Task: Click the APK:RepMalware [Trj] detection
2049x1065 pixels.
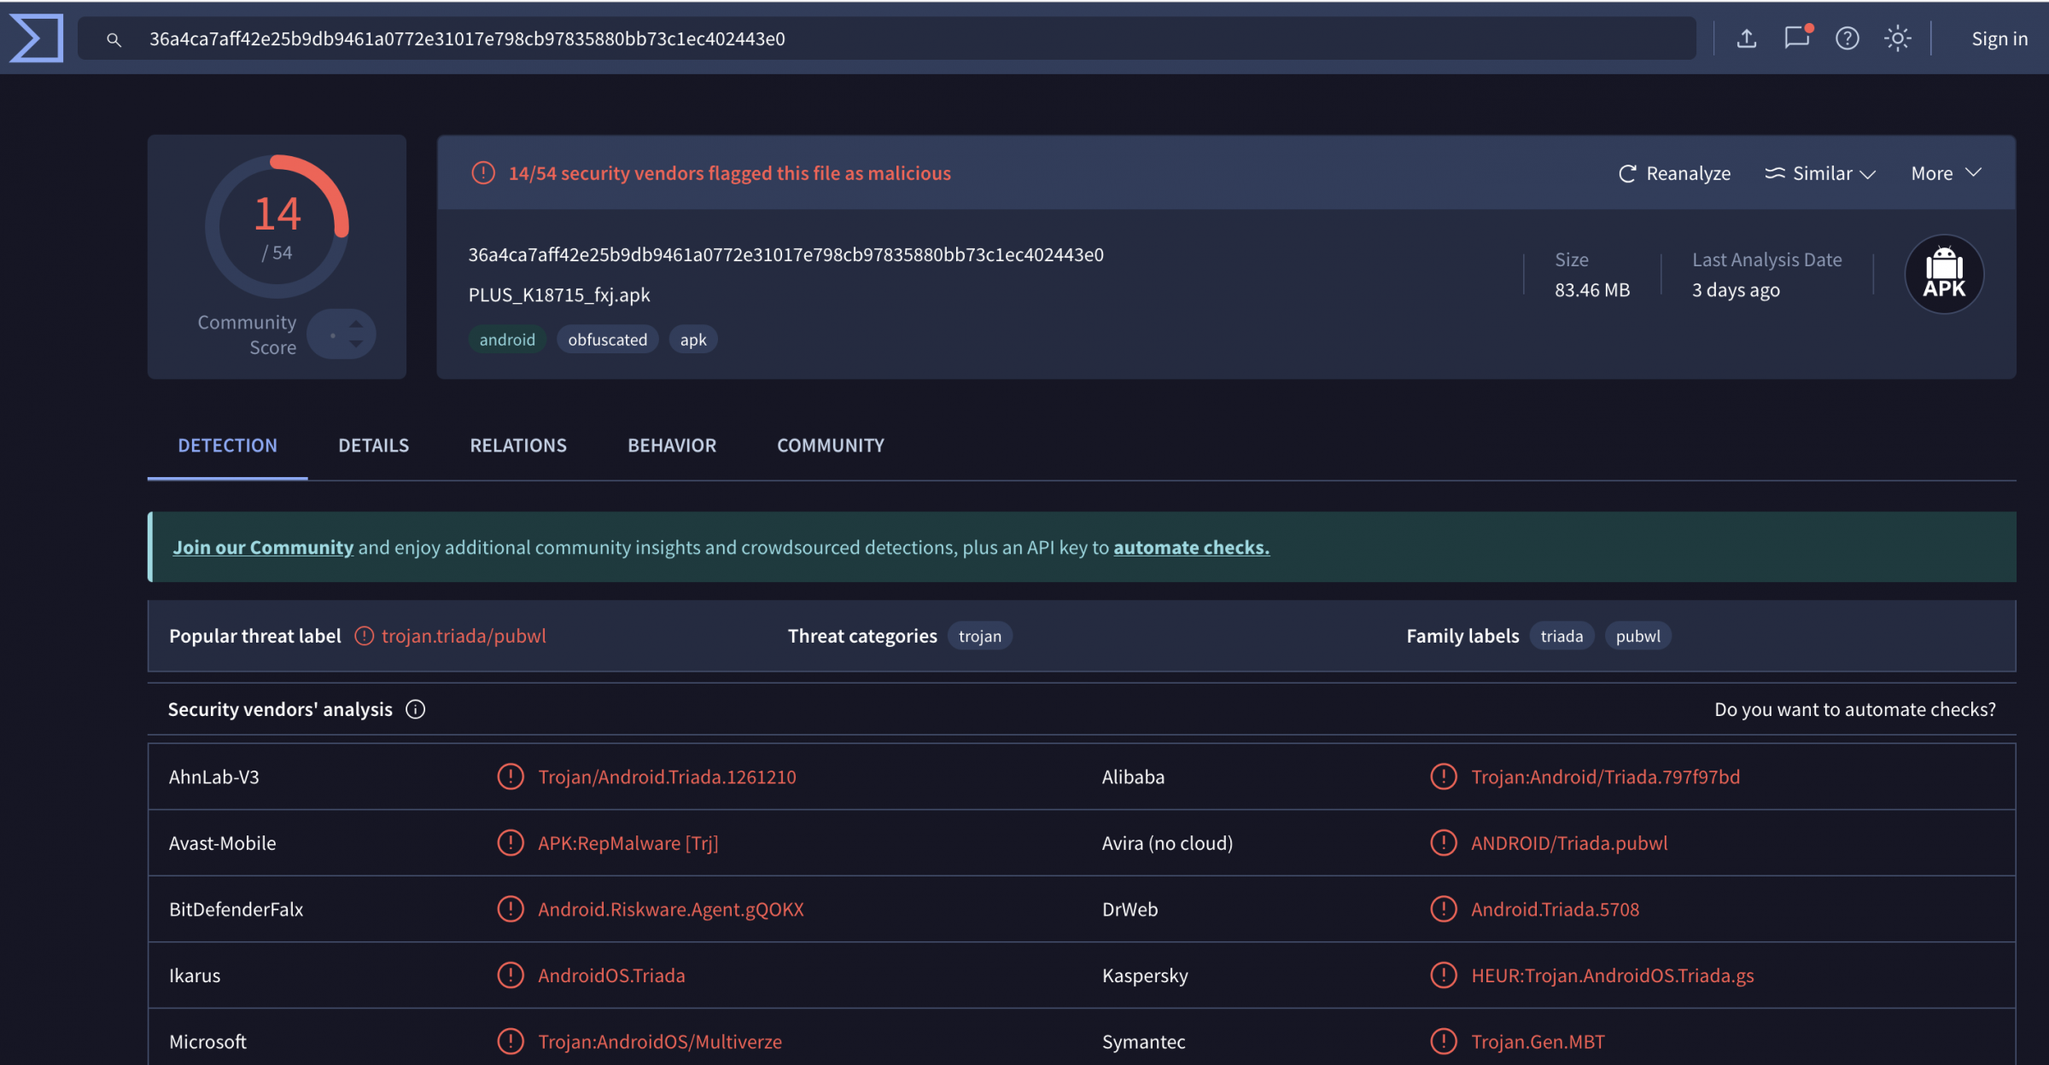Action: click(628, 843)
